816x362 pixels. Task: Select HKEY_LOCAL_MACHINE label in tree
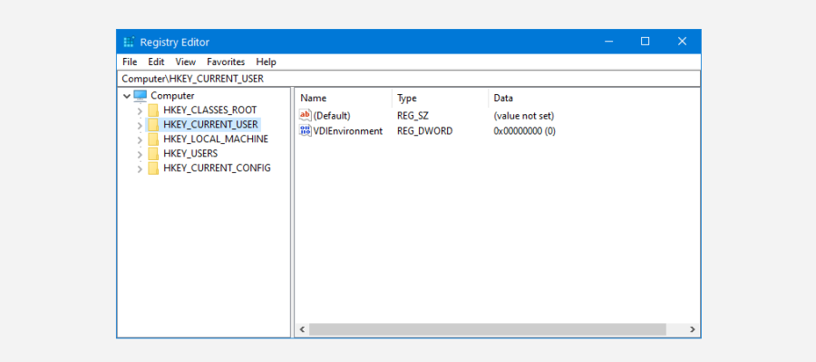tap(216, 139)
